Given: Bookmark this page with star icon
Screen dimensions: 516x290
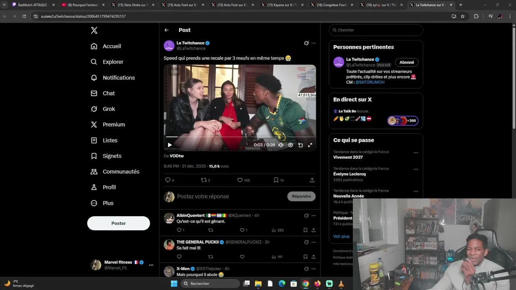Looking at the screenshot, I should coord(463,16).
